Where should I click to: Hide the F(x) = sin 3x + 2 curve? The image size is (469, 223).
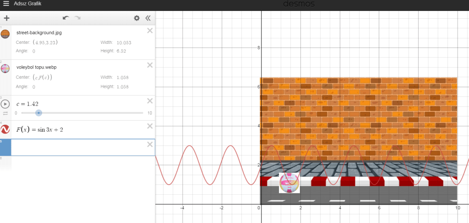pyautogui.click(x=5, y=130)
